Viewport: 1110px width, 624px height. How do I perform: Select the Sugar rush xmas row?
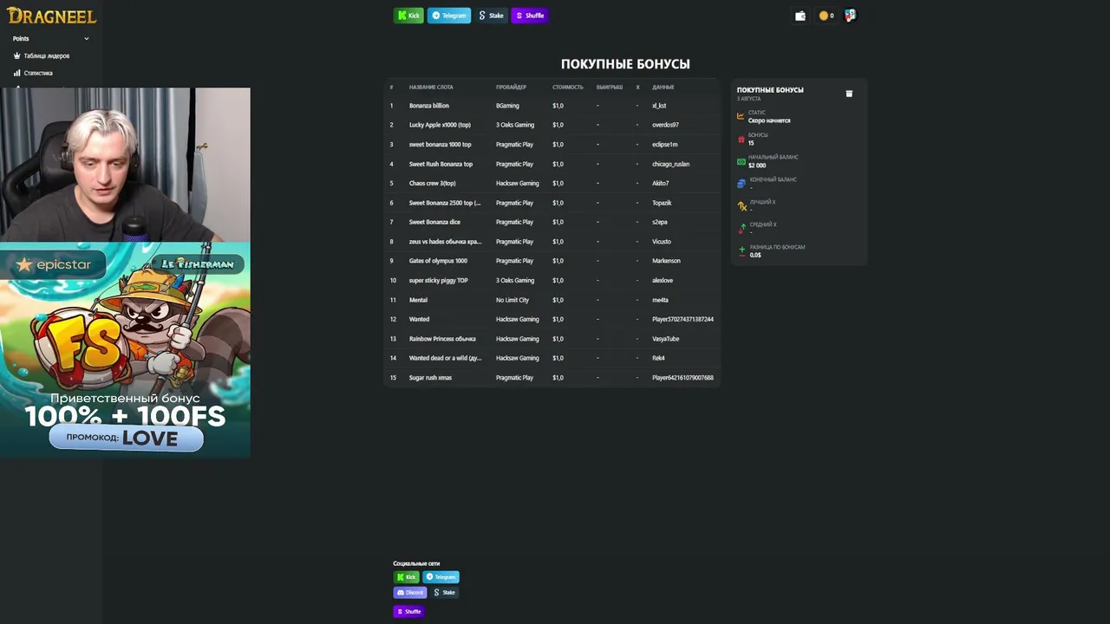pyautogui.click(x=552, y=378)
